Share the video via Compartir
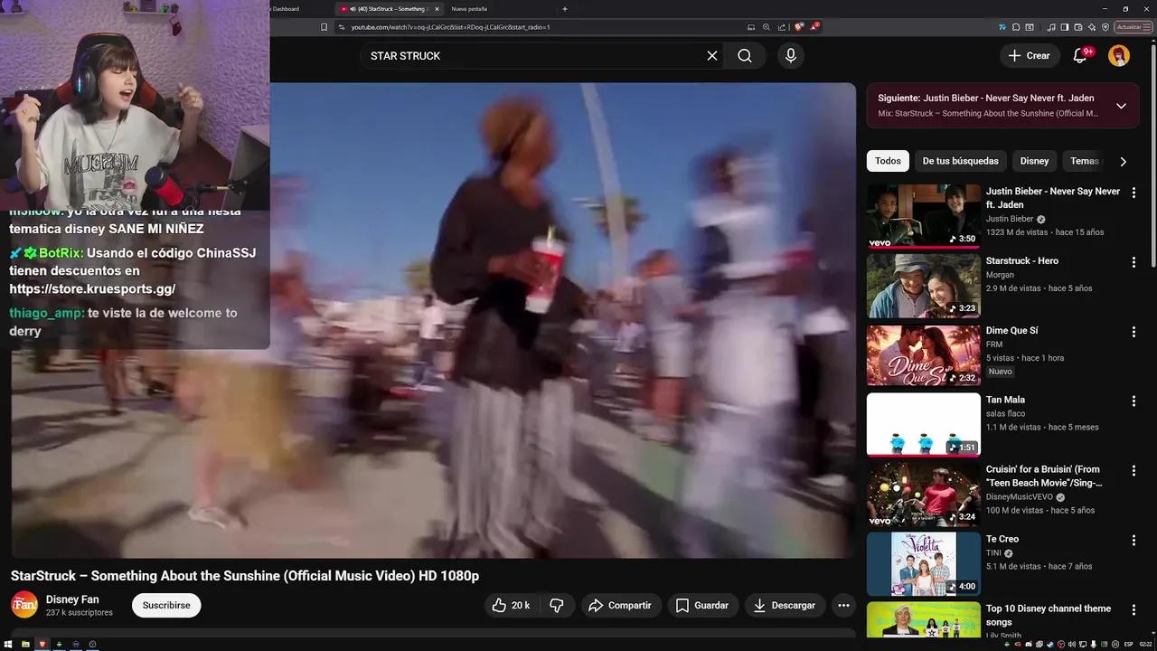This screenshot has width=1157, height=651. coord(620,606)
